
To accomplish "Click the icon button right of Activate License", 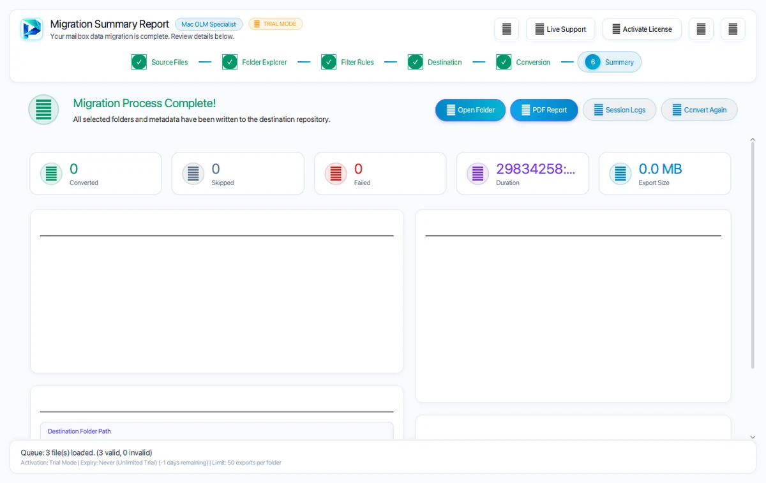I will pos(701,29).
